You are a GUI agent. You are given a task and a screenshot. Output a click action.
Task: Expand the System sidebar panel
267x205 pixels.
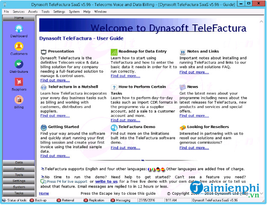coord(19,187)
